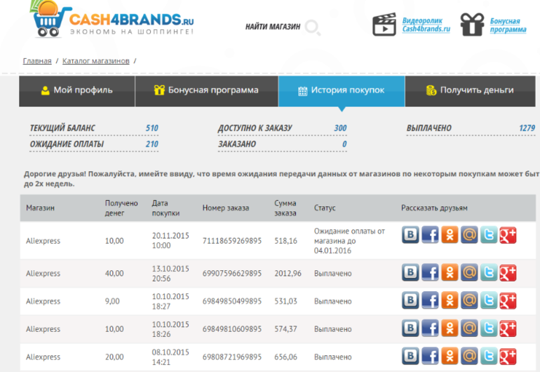Click the Найти магазин search field

click(x=273, y=27)
